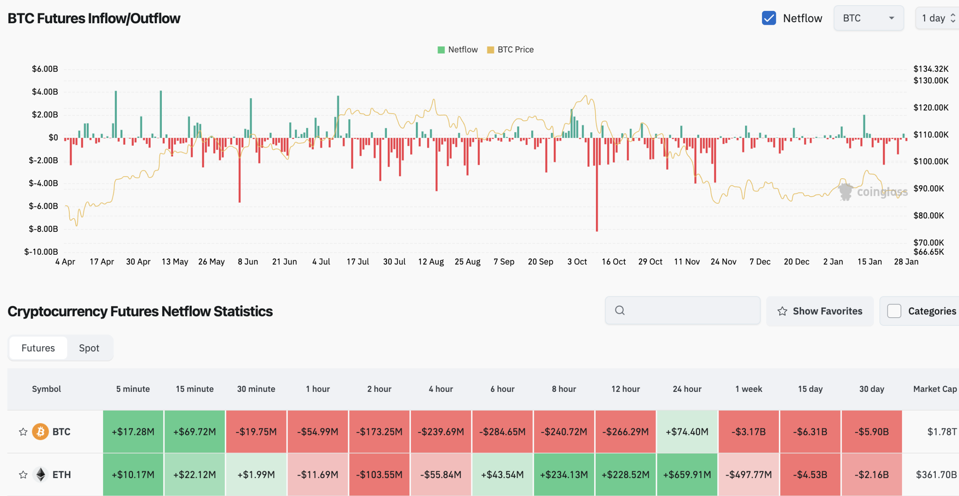Switch to the Spot tab
Viewport: 959px width, 496px height.
point(89,348)
